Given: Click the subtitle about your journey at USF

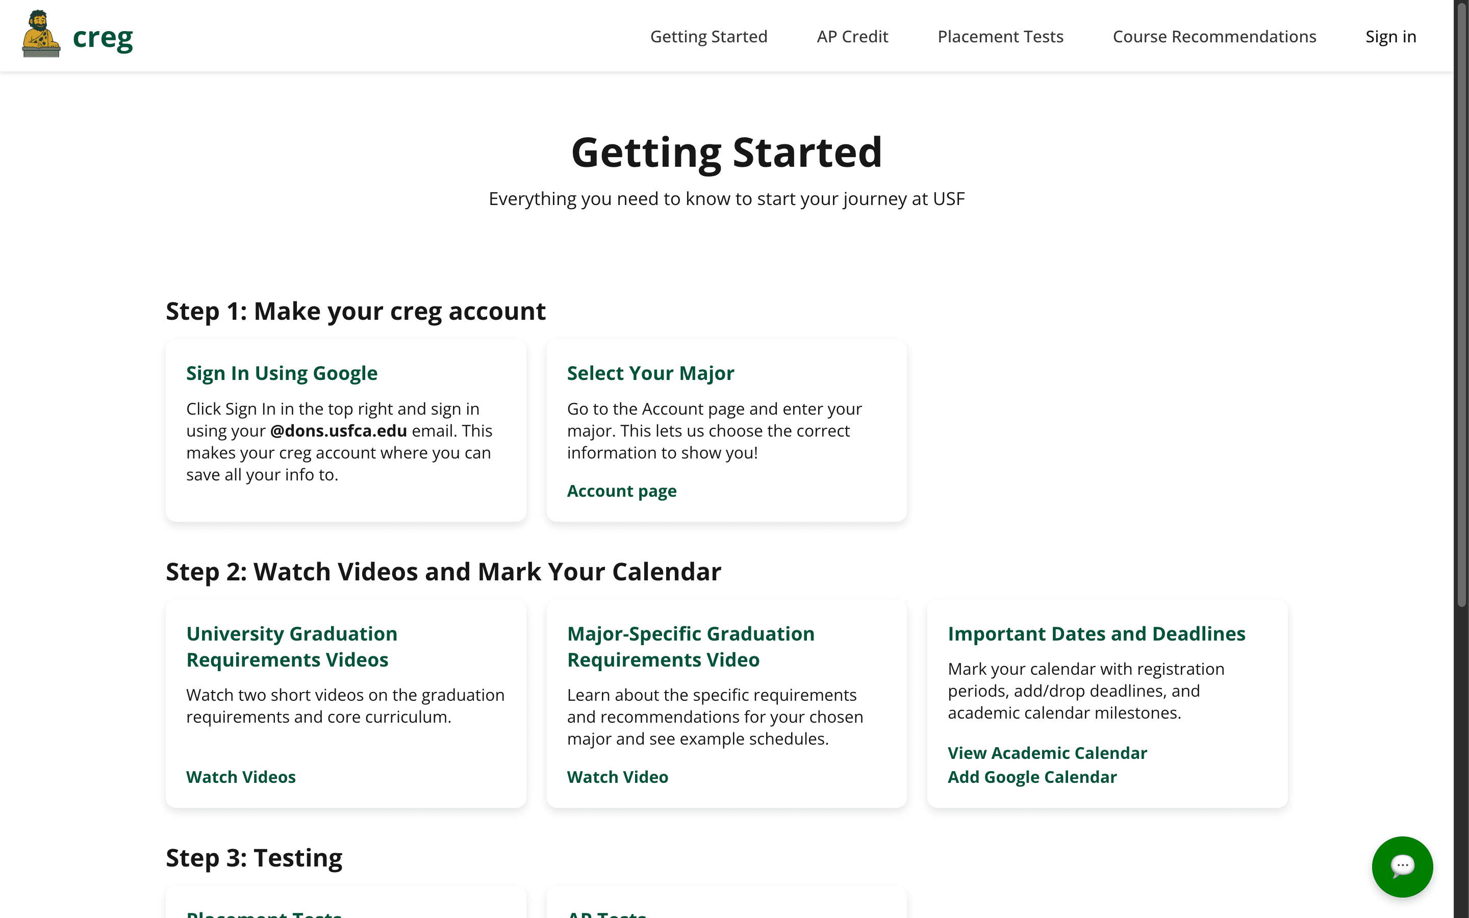Looking at the screenshot, I should tap(727, 198).
